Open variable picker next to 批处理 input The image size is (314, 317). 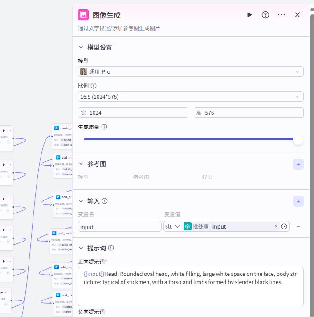284,226
